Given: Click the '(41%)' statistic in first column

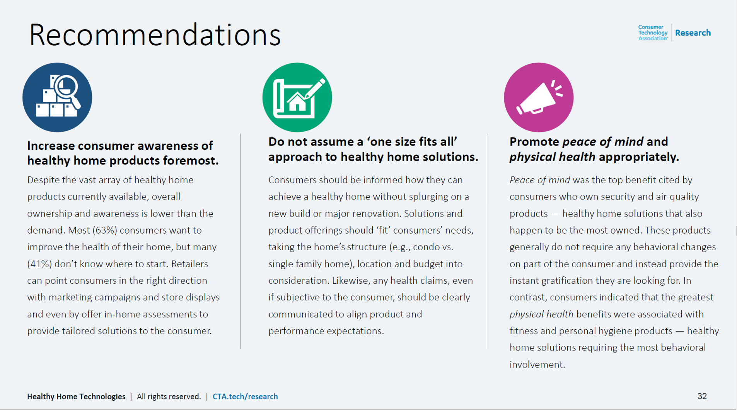Looking at the screenshot, I should (39, 264).
